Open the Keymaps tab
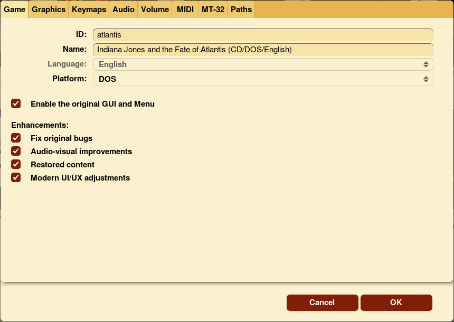 click(x=89, y=10)
